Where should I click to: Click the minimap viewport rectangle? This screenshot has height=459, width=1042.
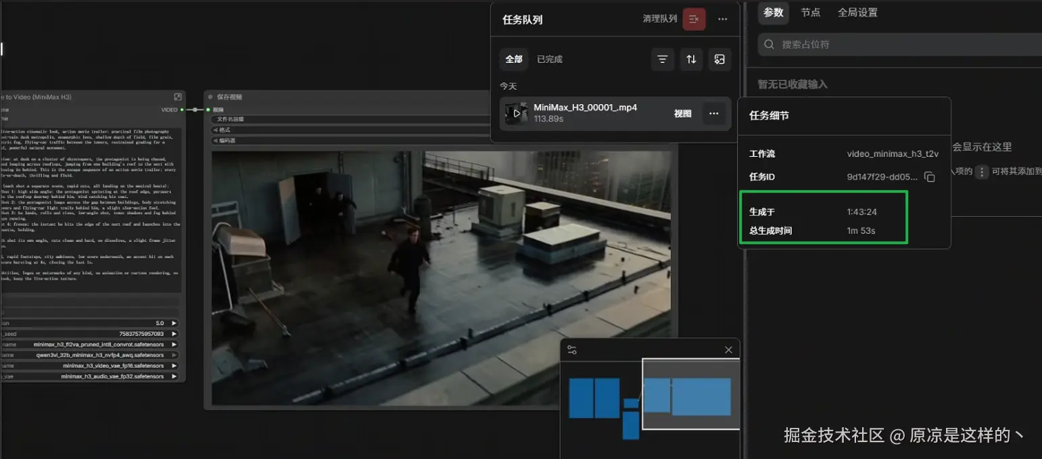click(690, 394)
